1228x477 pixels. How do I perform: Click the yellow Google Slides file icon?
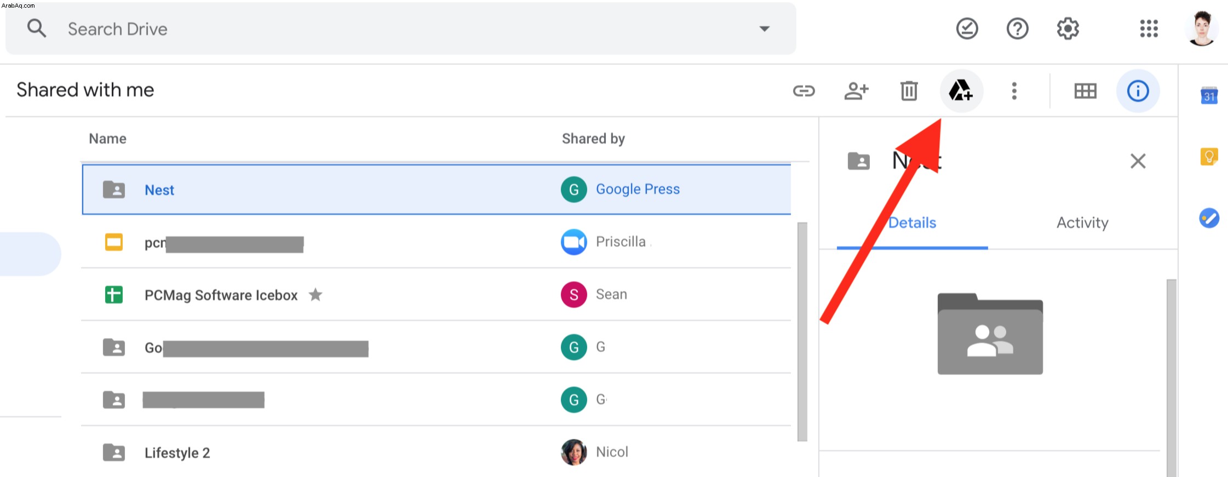114,242
